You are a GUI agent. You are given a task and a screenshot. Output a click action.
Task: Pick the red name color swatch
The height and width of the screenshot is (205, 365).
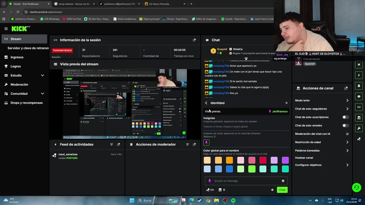[263, 160]
